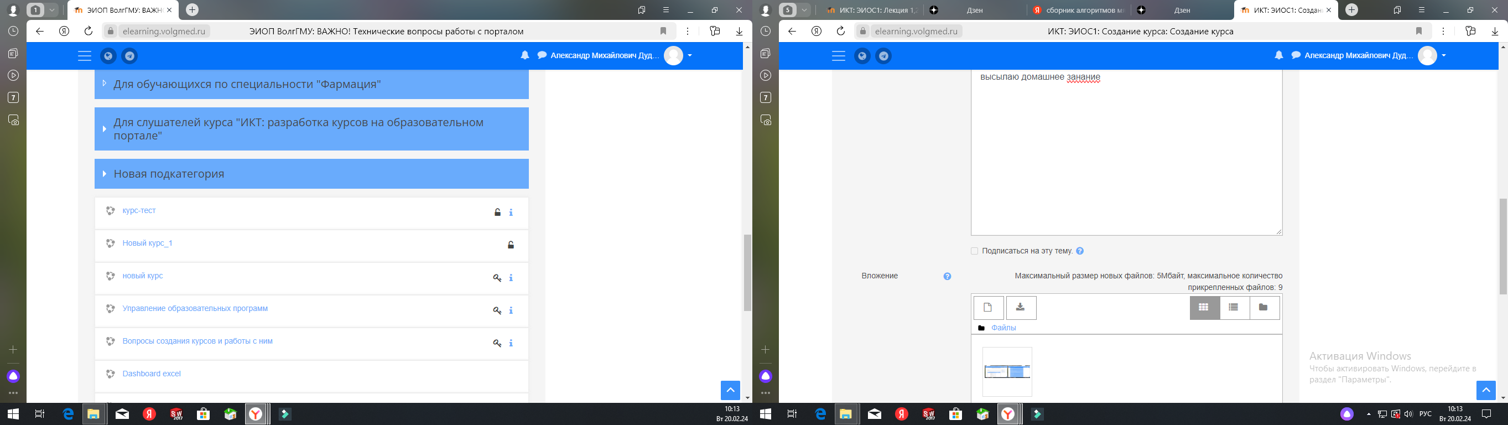Open the Dashboard excel course link
This screenshot has height=425, width=1508.
coord(152,374)
